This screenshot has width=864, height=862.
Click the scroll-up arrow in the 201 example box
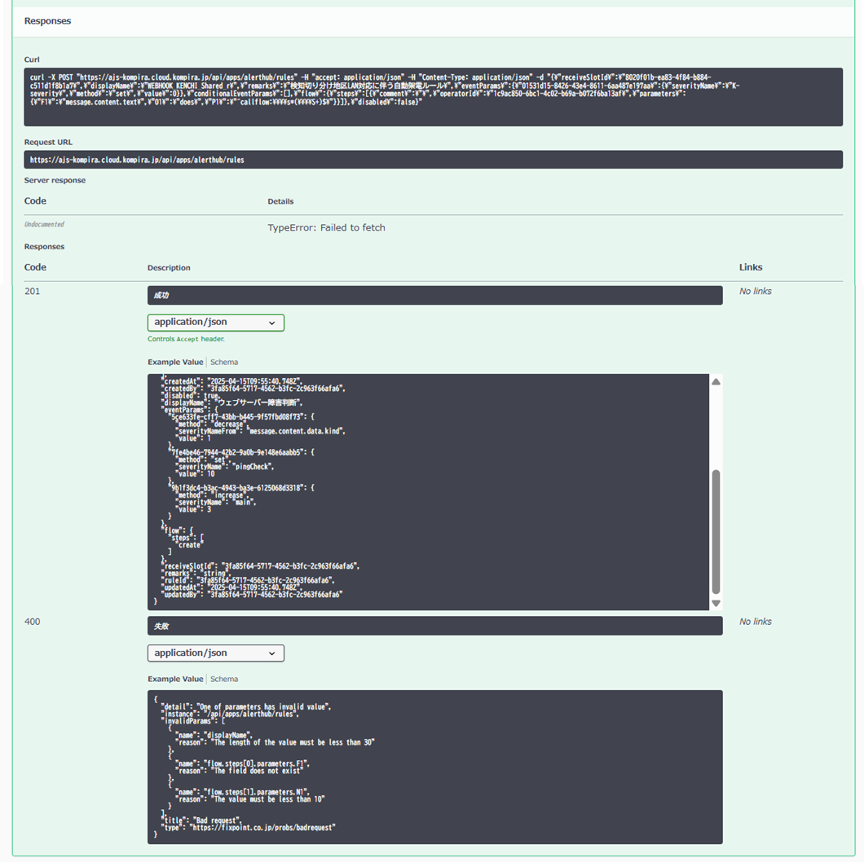(716, 381)
